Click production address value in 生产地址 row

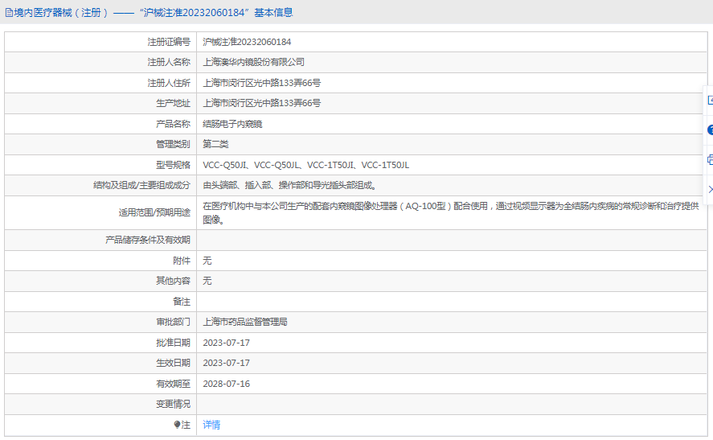[x=262, y=103]
